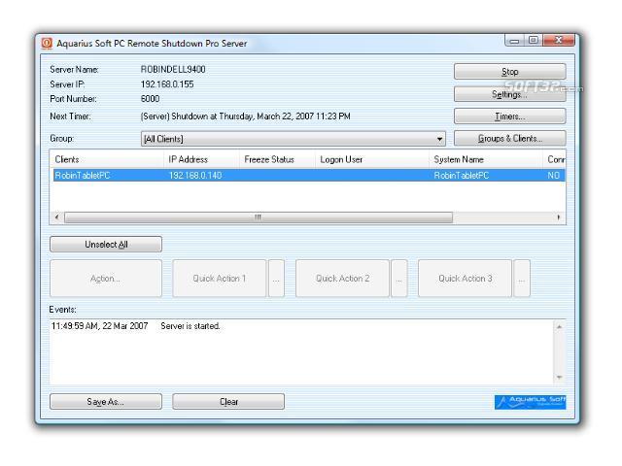Trigger Quick Action 1
622x466 pixels.
(x=220, y=279)
